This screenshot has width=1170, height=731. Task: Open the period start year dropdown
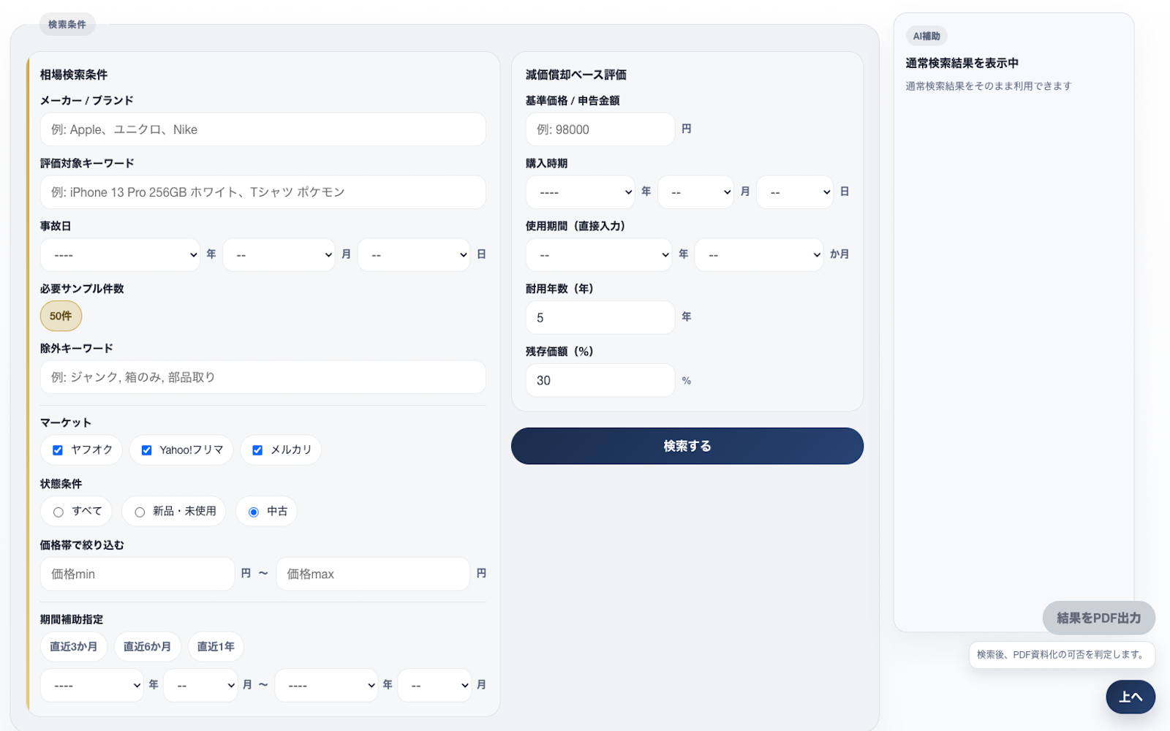(92, 686)
